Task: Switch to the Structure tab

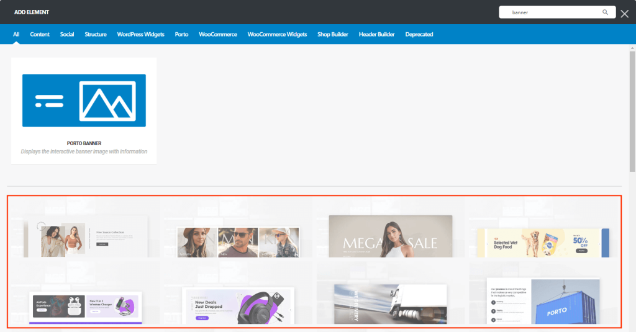Action: (x=96, y=34)
